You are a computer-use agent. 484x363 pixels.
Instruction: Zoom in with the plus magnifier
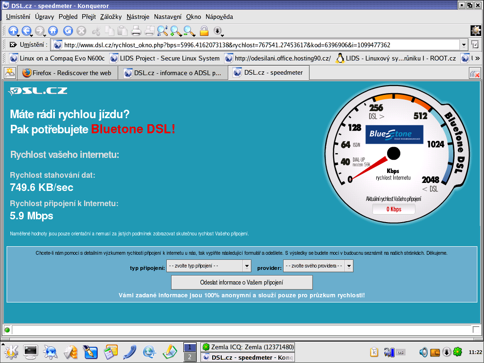(x=175, y=31)
